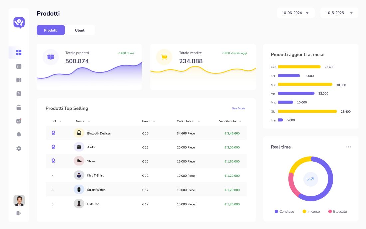Select the Prodotti tab
This screenshot has height=229, width=366.
[51, 30]
